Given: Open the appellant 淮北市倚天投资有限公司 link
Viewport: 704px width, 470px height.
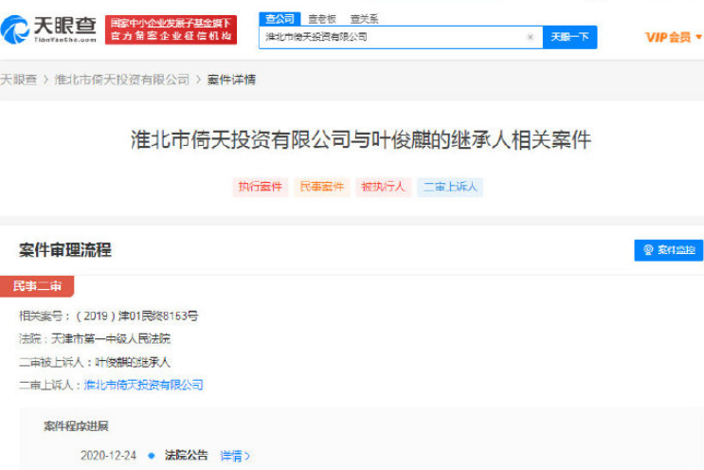Looking at the screenshot, I should (144, 385).
